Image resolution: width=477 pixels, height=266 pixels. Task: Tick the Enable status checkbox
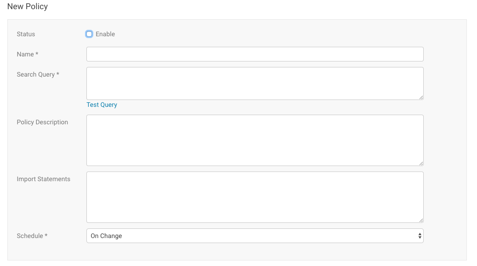tap(89, 34)
